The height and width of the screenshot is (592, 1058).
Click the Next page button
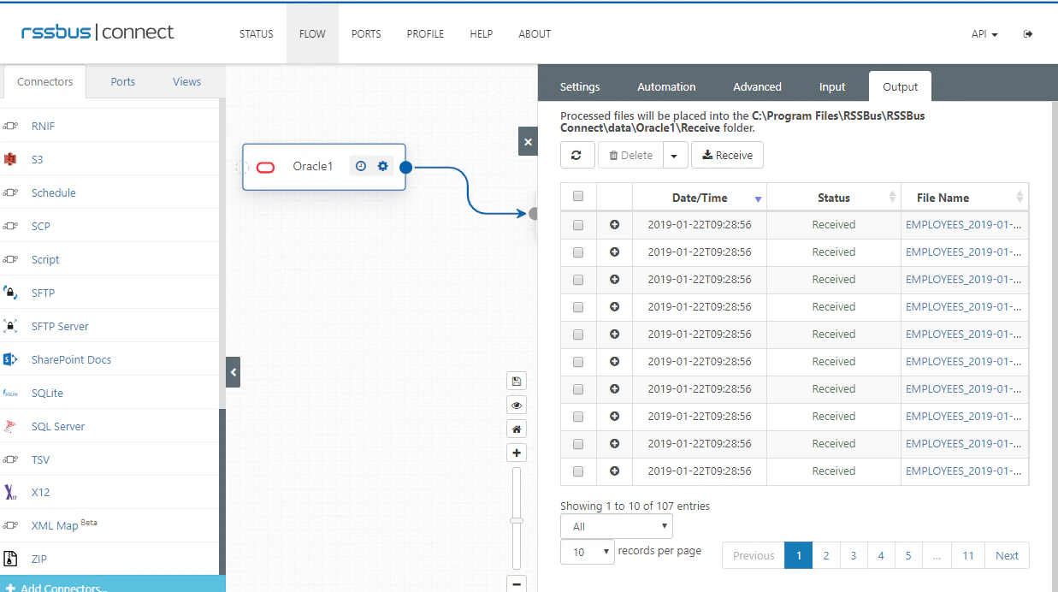[x=1007, y=555]
